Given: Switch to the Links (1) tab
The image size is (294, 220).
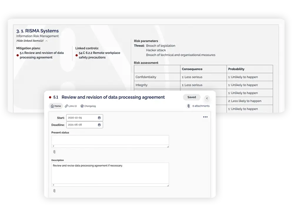Looking at the screenshot, I should point(71,106).
